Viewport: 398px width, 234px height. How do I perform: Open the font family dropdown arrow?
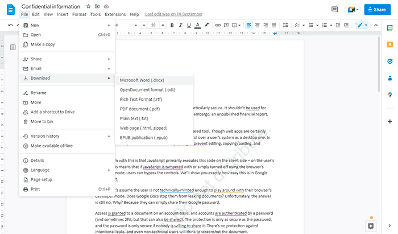[x=136, y=26]
